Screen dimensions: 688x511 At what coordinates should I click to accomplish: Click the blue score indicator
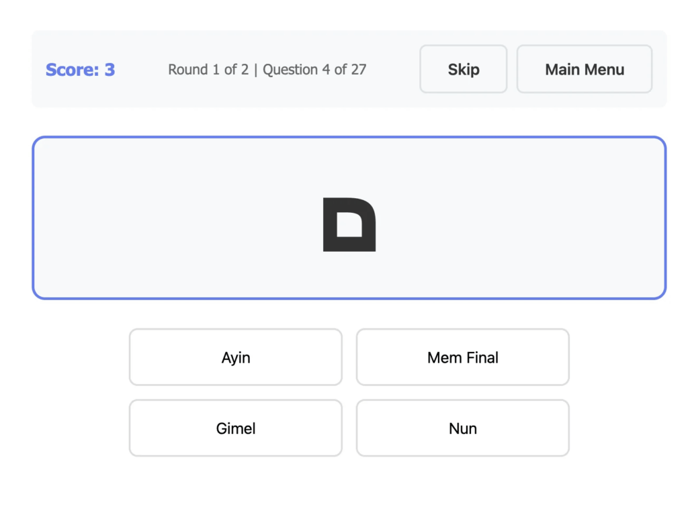click(x=80, y=69)
